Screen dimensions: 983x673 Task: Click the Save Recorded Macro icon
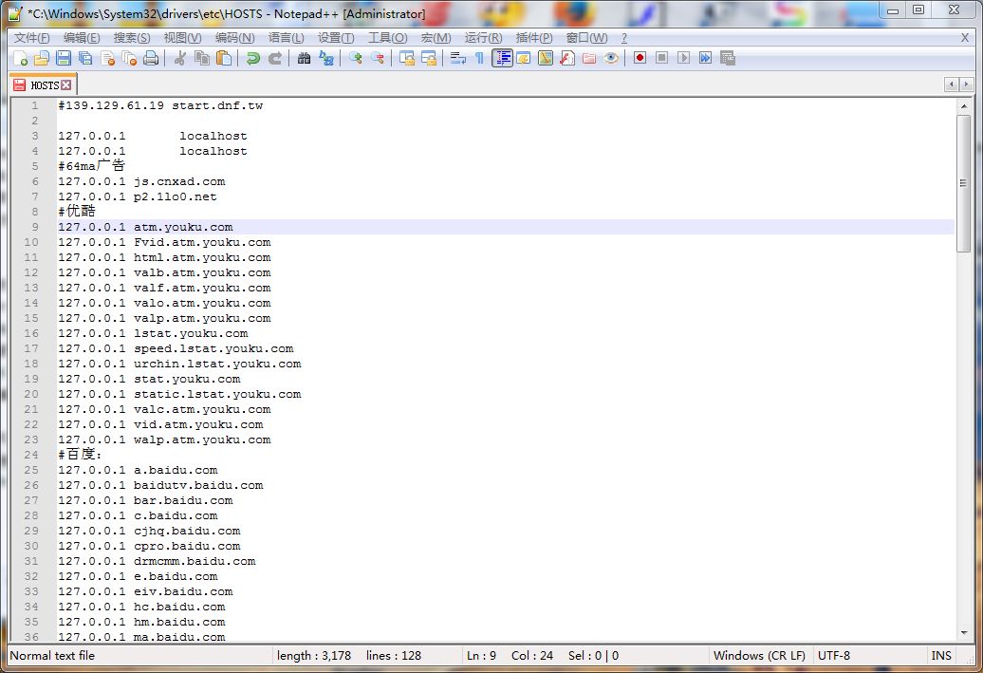pos(727,58)
